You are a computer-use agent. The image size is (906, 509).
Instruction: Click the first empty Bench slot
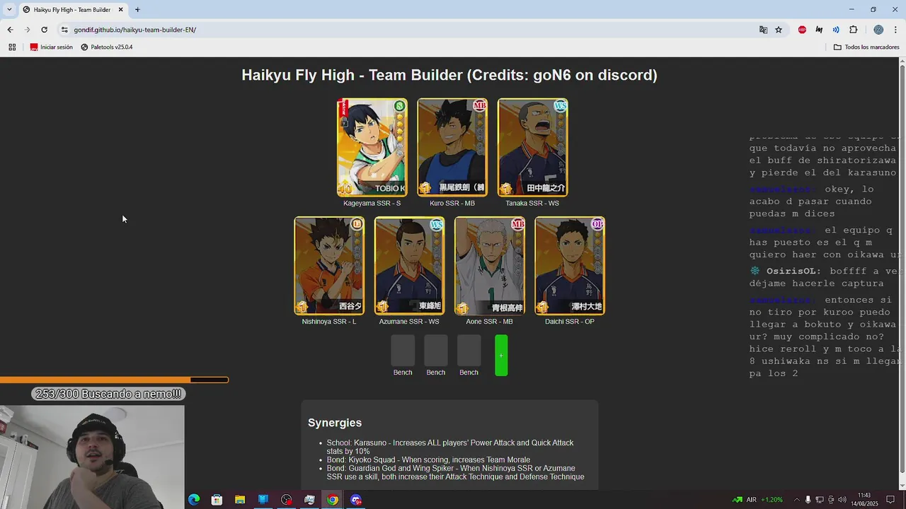(403, 351)
